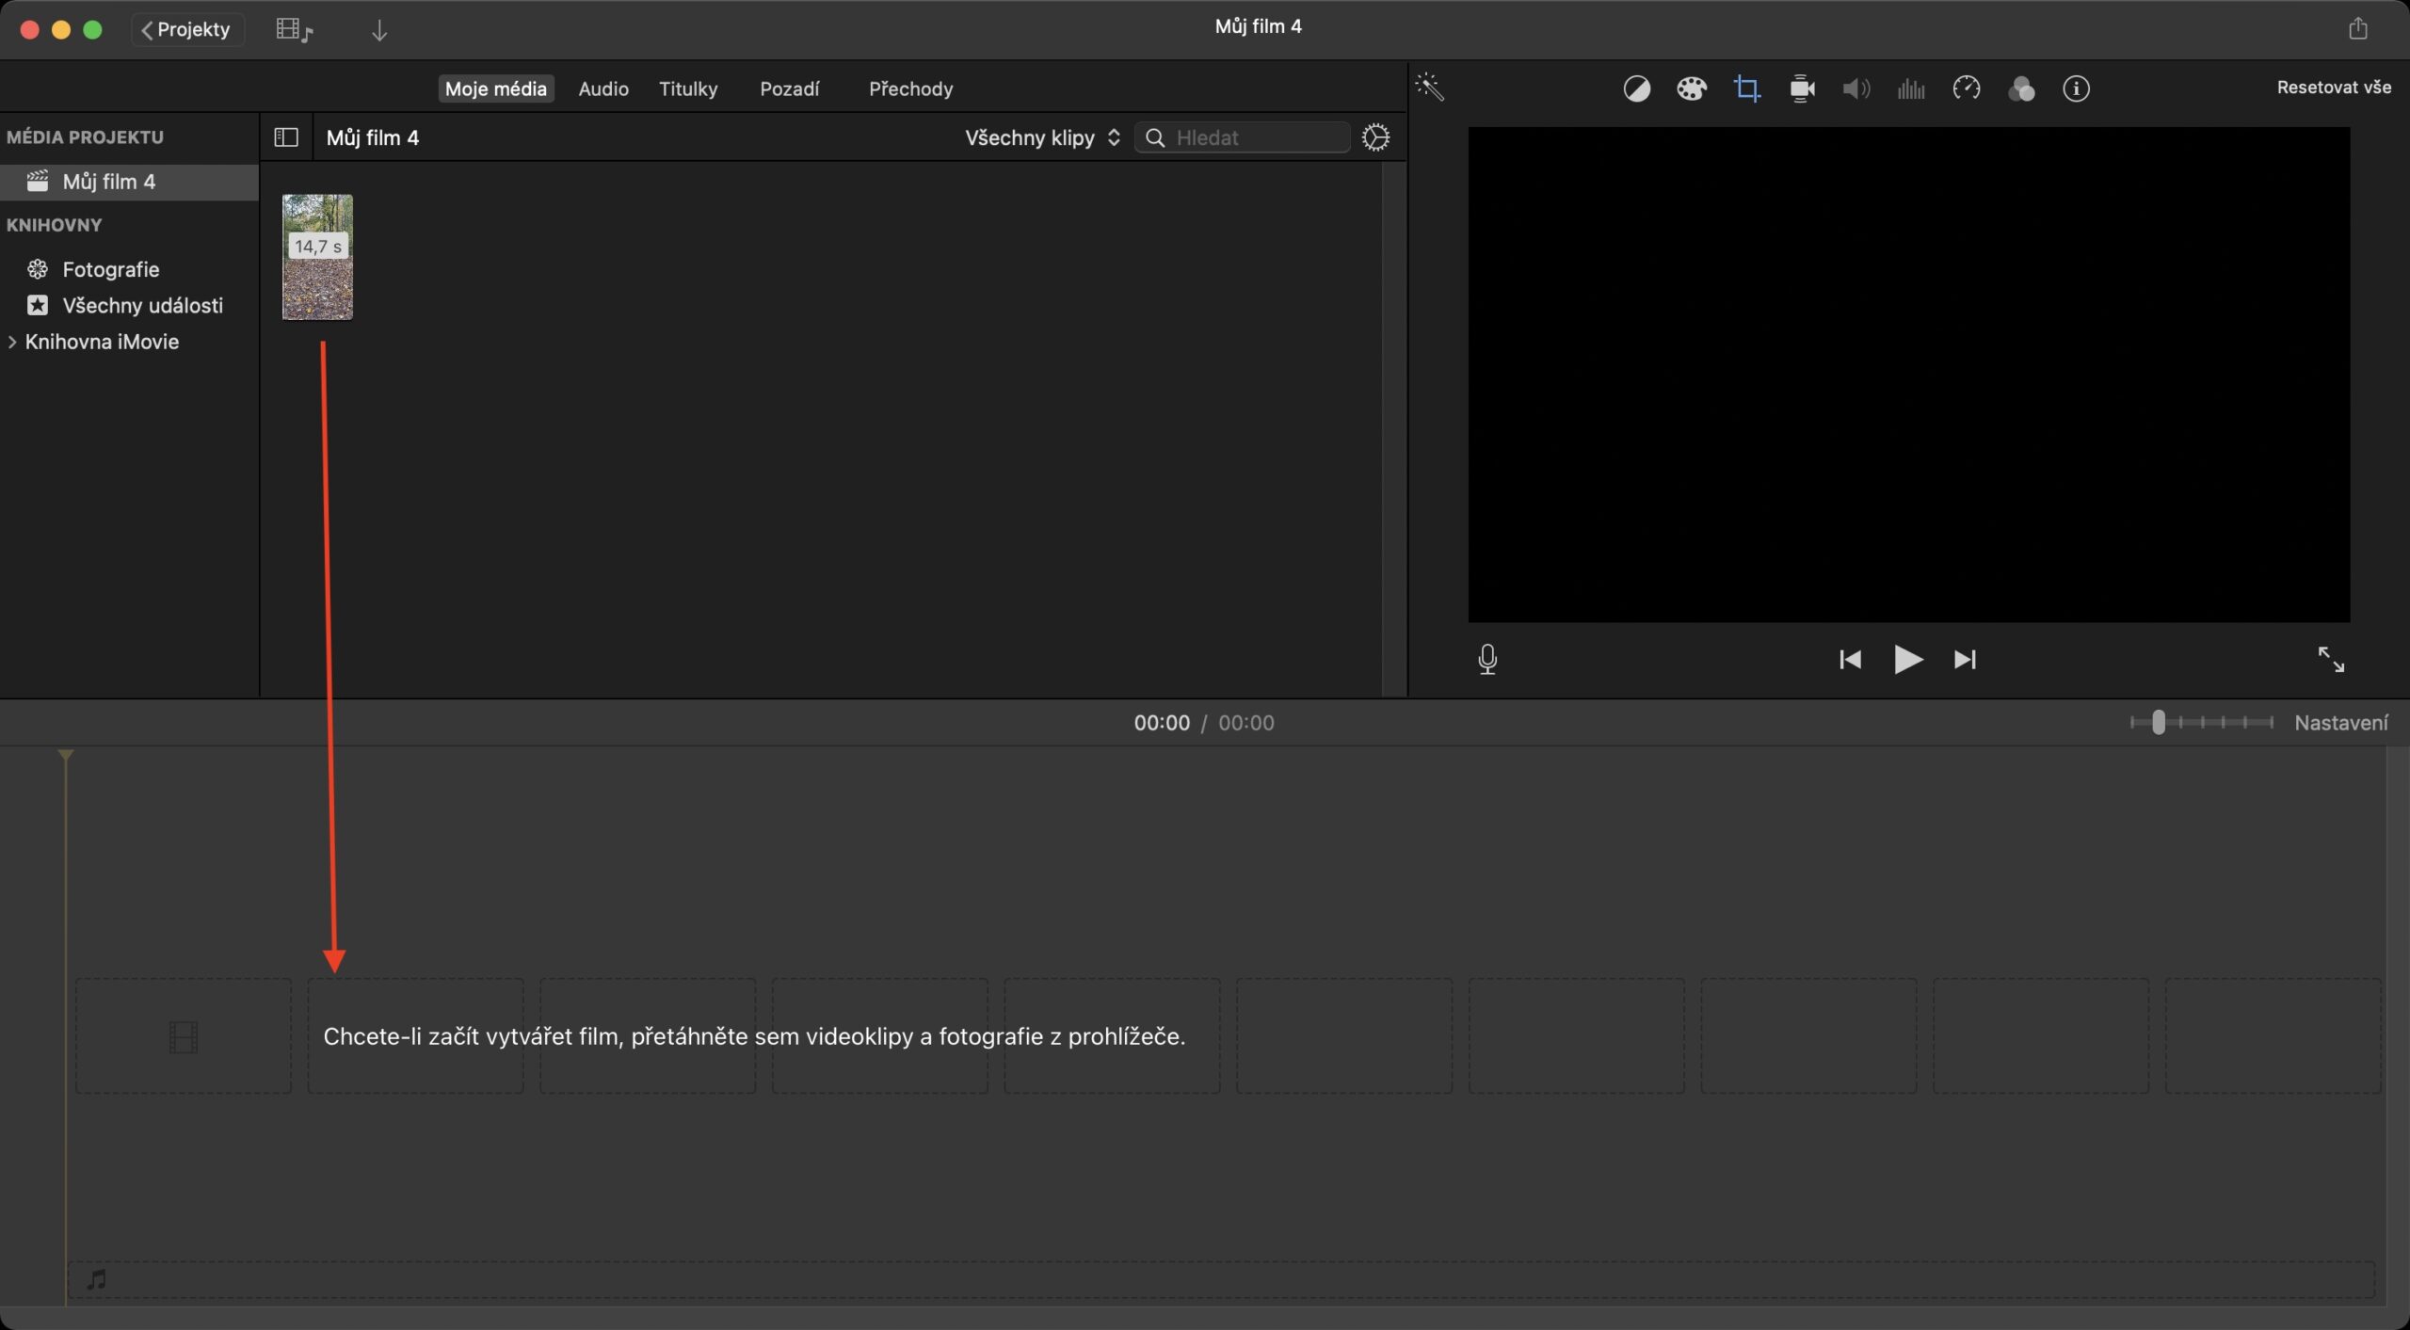Open the Clip filter effects icon

click(2022, 88)
